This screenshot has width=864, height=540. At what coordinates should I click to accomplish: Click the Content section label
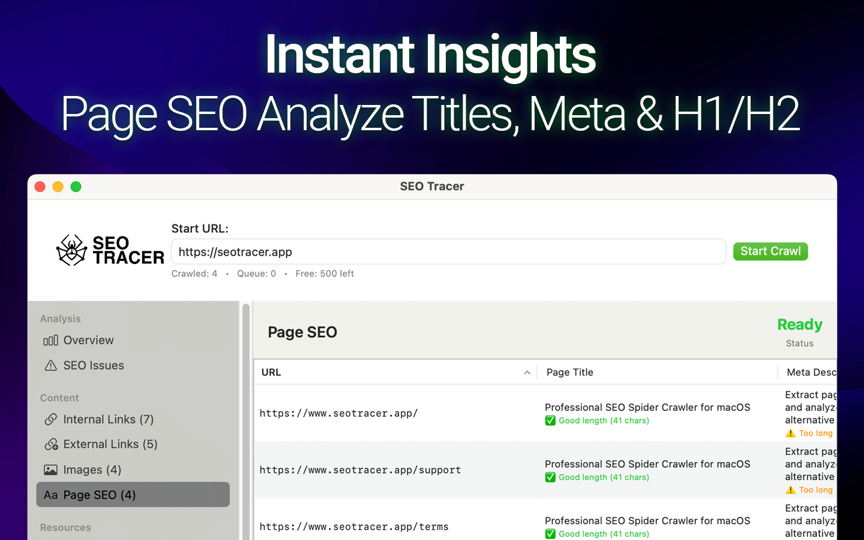pos(59,398)
